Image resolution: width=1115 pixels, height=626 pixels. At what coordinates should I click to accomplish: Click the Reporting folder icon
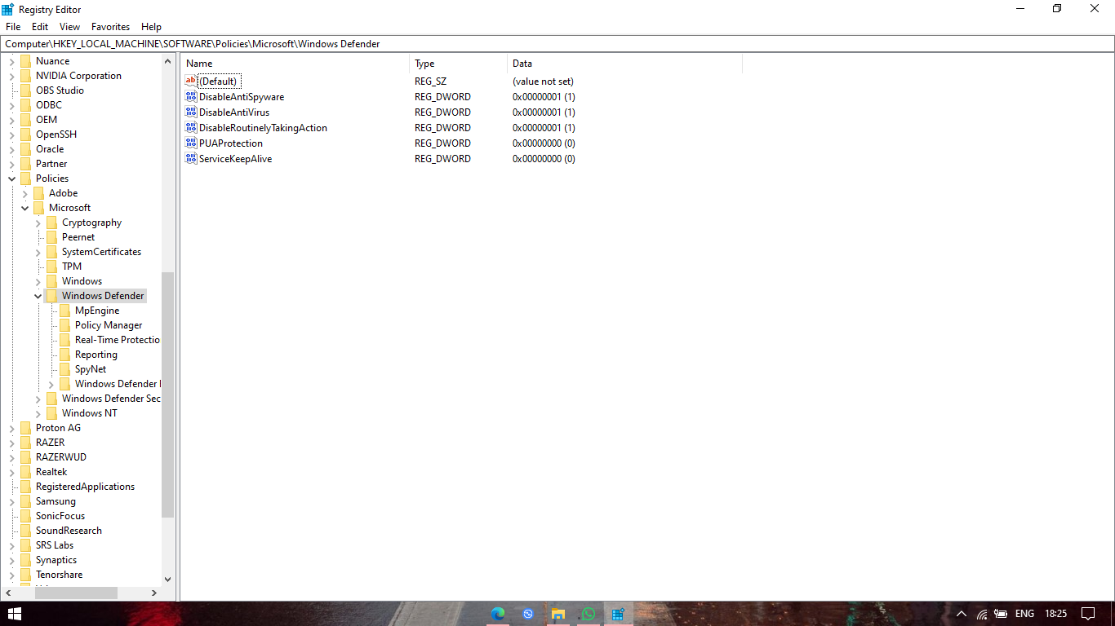64,355
